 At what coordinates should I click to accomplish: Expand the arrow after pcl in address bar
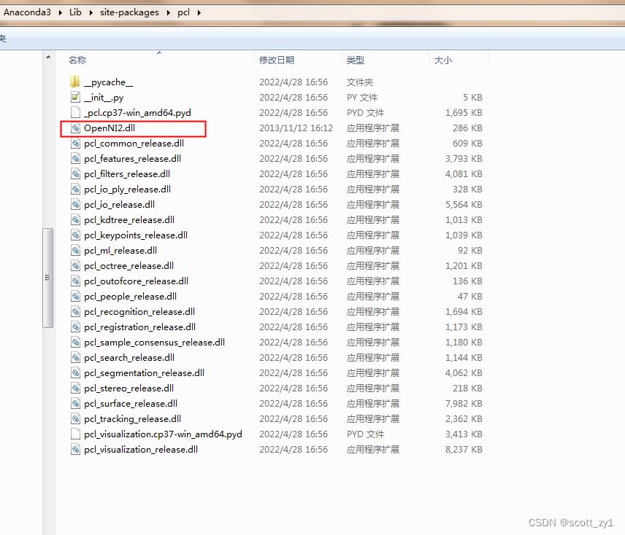click(199, 12)
